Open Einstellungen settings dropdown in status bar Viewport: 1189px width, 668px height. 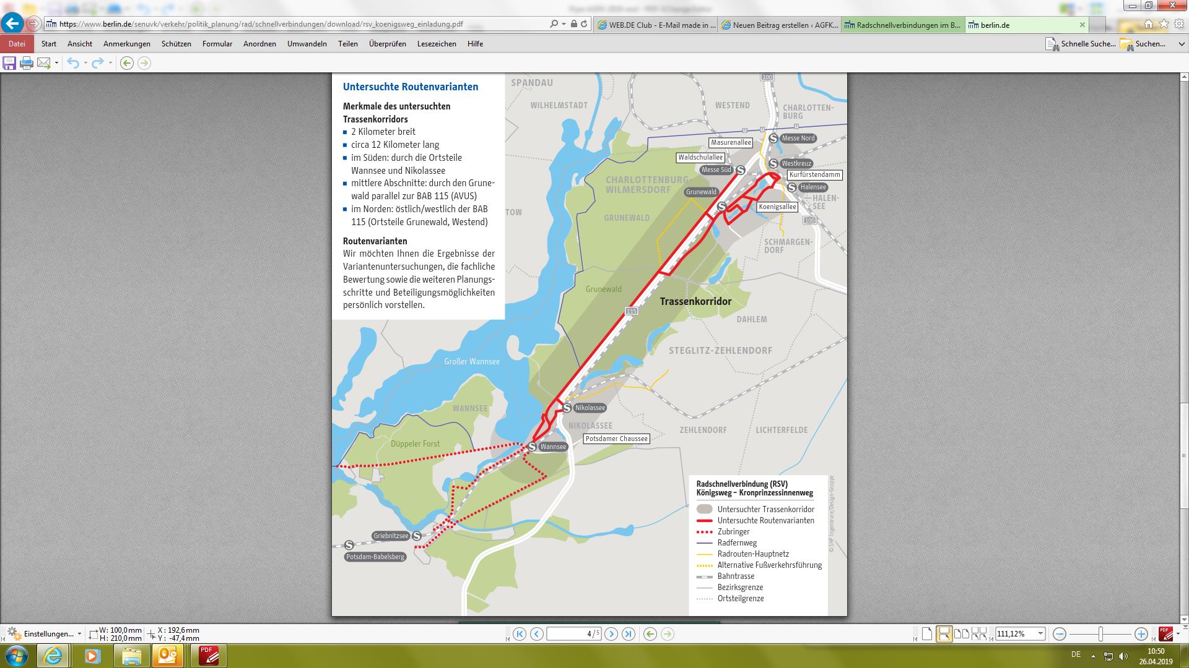pyautogui.click(x=45, y=634)
